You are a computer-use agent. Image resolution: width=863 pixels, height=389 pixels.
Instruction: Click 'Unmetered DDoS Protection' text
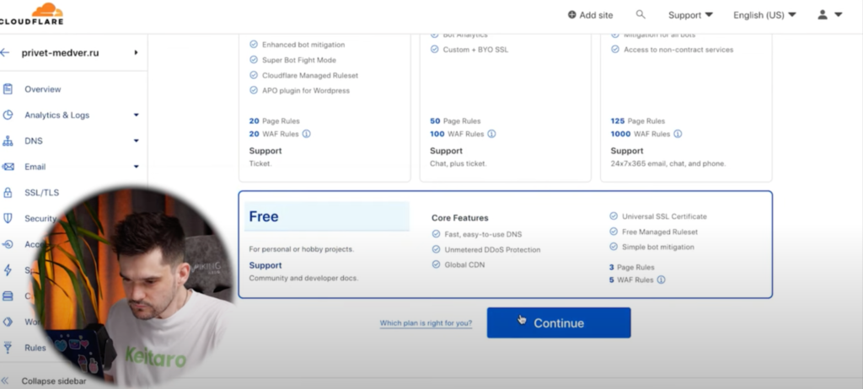(492, 250)
